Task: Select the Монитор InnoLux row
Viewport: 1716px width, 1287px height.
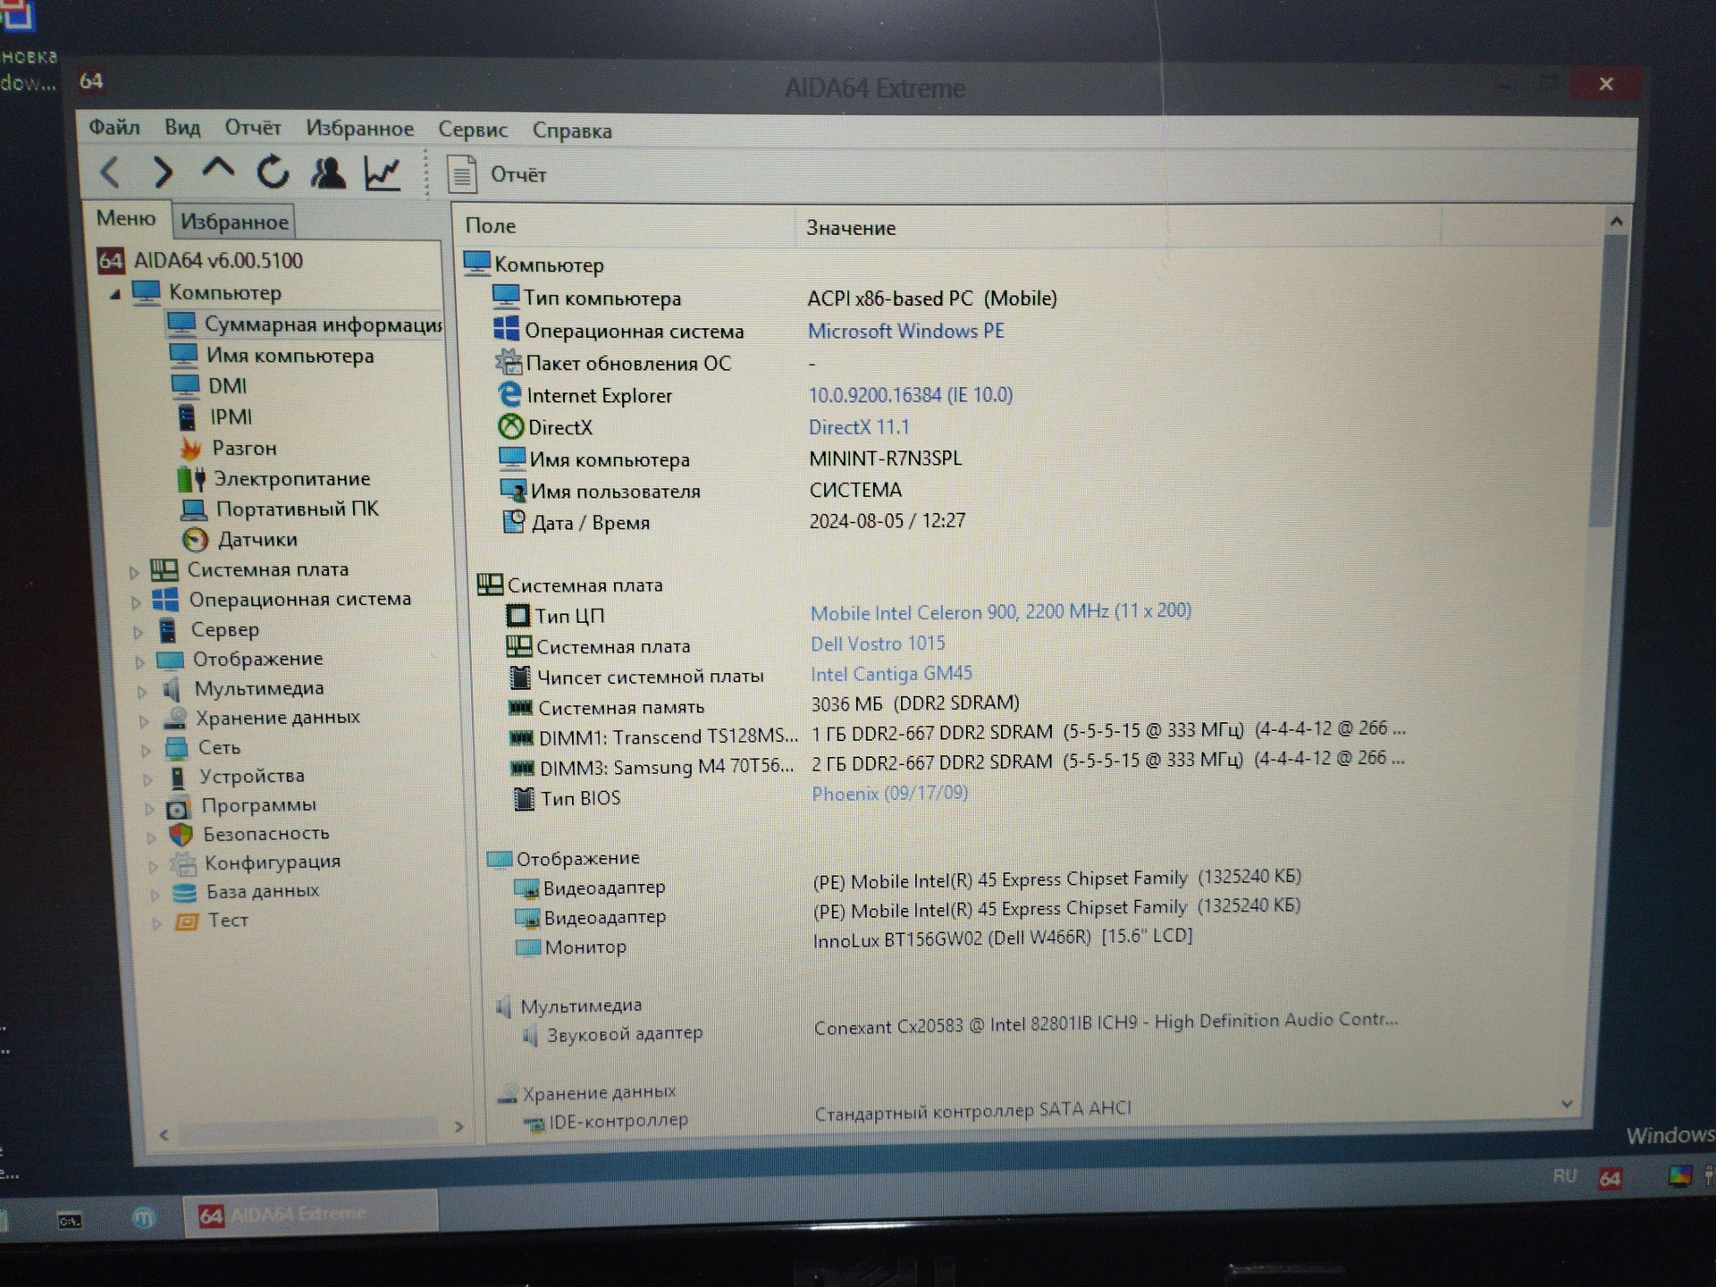Action: click(854, 942)
